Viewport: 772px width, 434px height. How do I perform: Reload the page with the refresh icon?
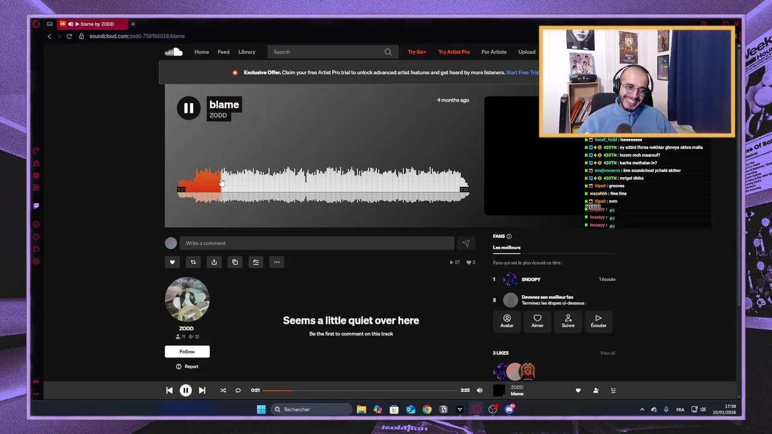(69, 36)
